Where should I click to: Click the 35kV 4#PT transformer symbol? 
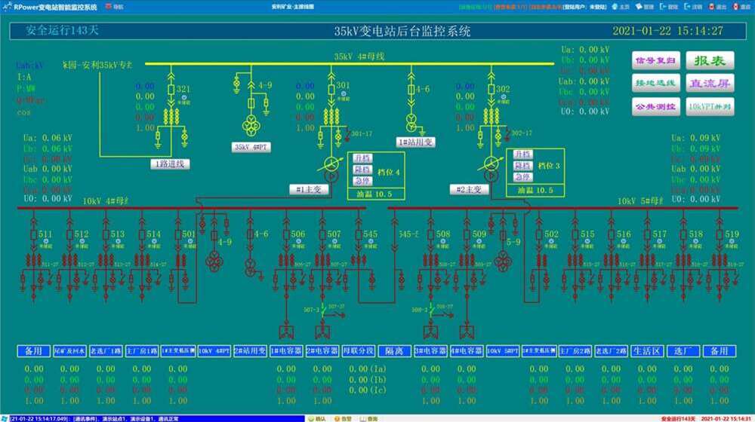250,125
